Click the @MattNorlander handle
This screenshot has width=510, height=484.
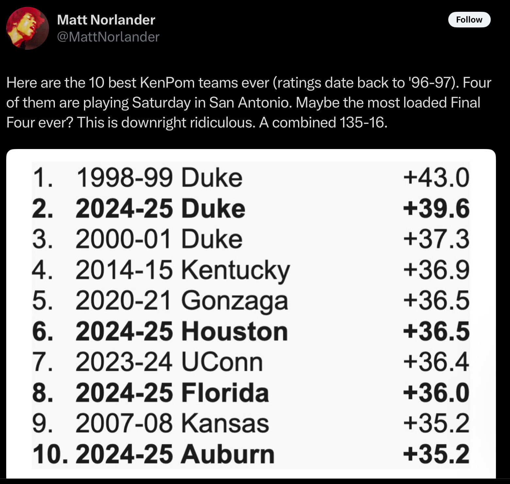point(108,37)
